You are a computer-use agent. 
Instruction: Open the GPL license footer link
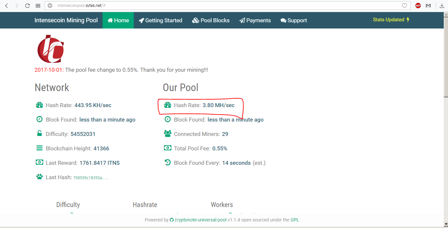[x=295, y=220]
